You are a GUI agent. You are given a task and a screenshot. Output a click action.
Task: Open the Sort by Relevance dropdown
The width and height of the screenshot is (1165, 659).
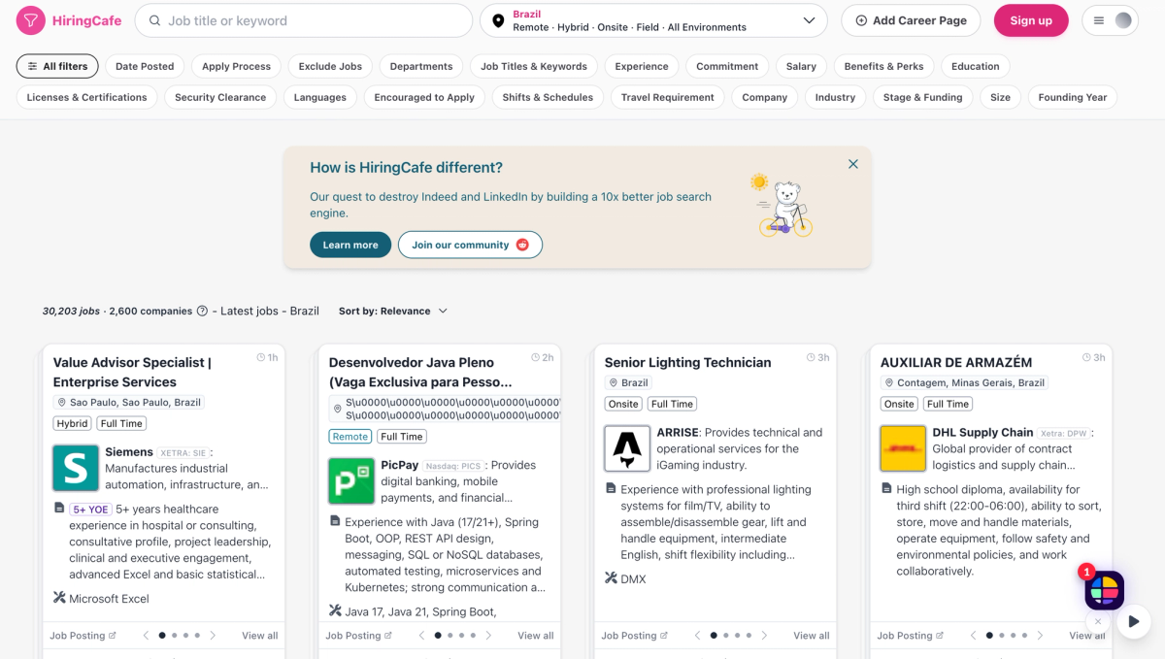click(x=393, y=312)
